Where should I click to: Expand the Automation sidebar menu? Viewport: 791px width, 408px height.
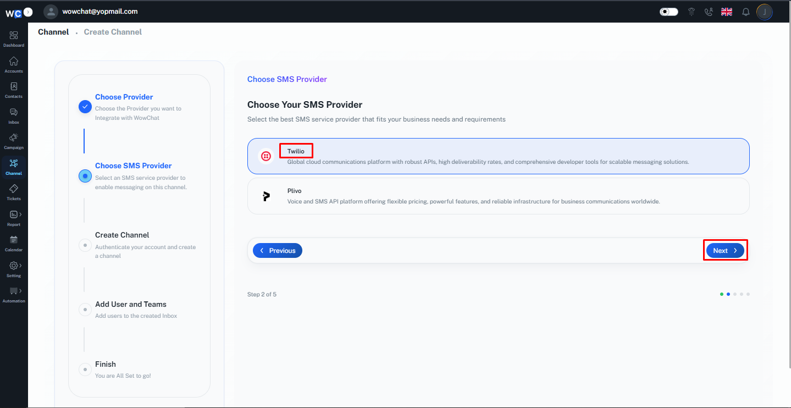(14, 294)
